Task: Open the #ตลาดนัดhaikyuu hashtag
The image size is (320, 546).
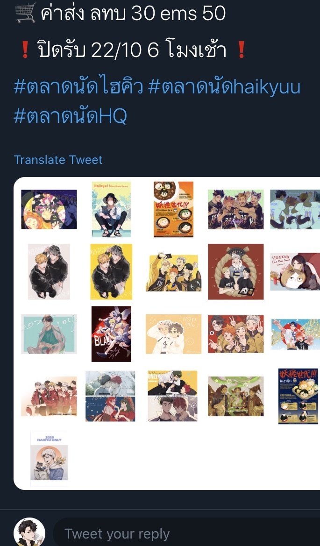Action: (224, 87)
